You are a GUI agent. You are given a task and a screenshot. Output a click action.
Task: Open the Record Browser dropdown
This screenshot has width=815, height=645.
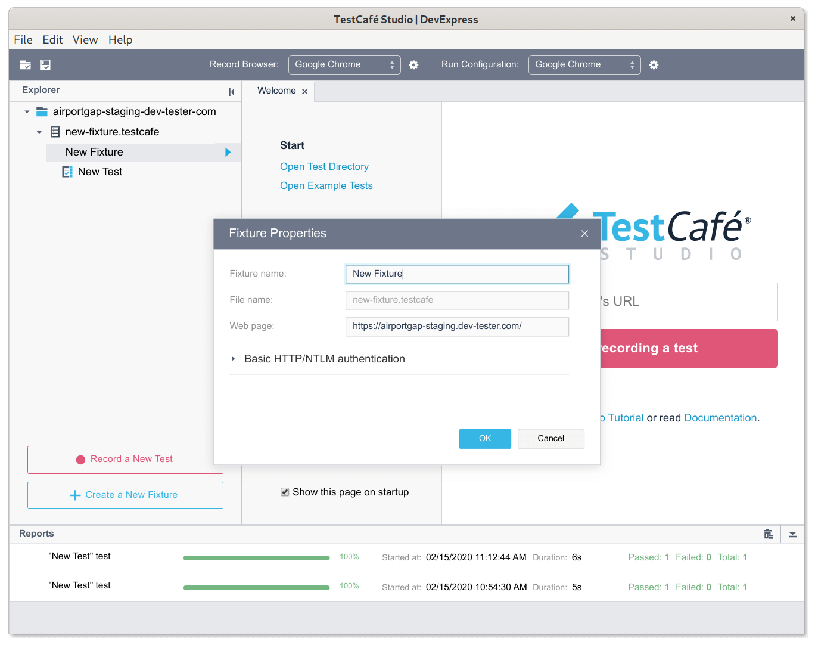[x=344, y=65]
